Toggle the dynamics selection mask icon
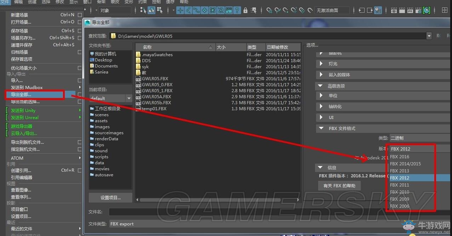Screen dimensions: 452x236 221,10
